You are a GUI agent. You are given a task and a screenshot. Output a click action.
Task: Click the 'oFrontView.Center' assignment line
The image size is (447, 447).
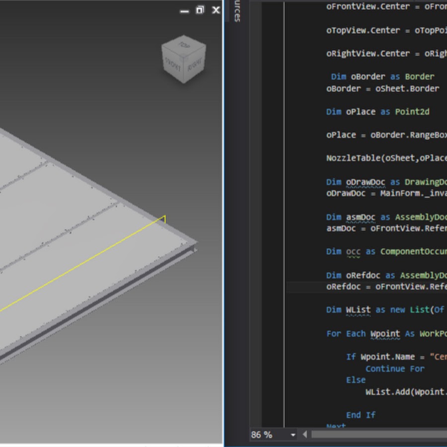click(x=386, y=6)
